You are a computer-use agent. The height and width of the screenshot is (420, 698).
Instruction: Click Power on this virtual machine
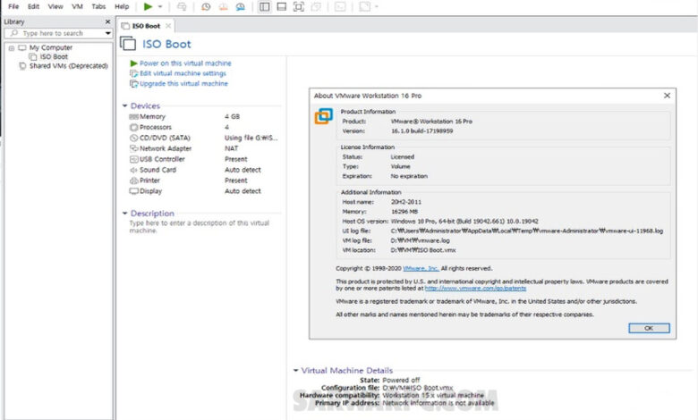(185, 63)
